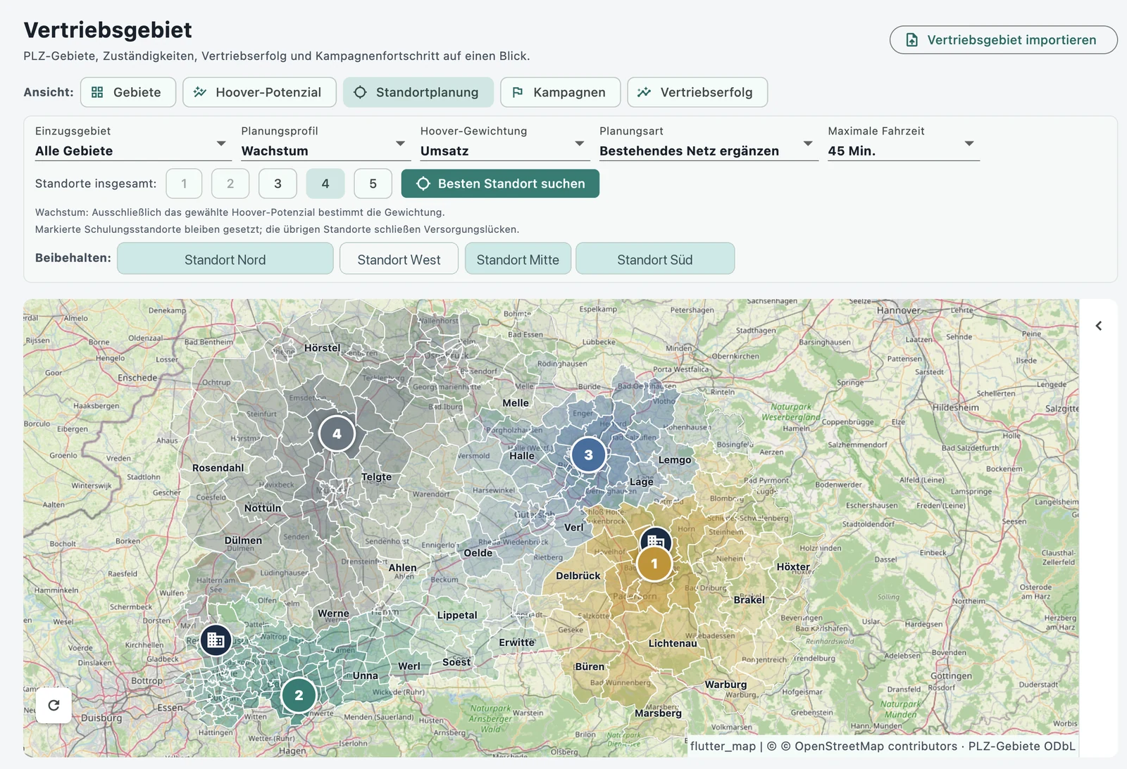The image size is (1127, 769).
Task: Toggle keeping Standort Nord
Action: click(225, 259)
